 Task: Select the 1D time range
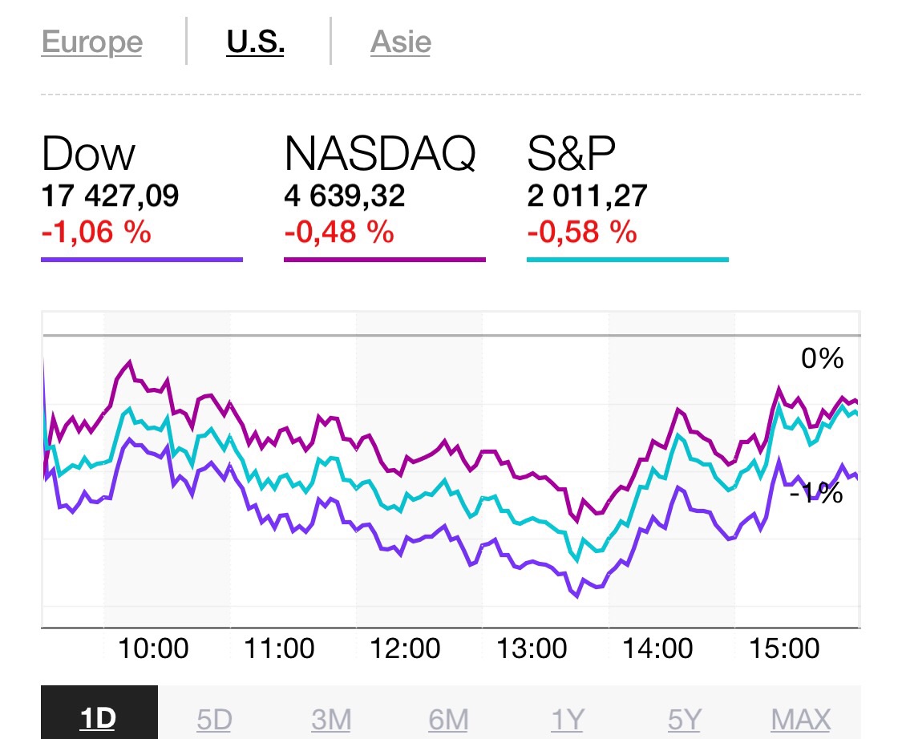coord(99,718)
